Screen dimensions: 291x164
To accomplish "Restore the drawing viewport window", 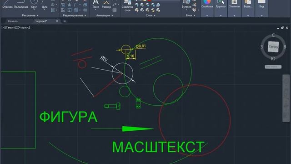I will [x=282, y=28].
